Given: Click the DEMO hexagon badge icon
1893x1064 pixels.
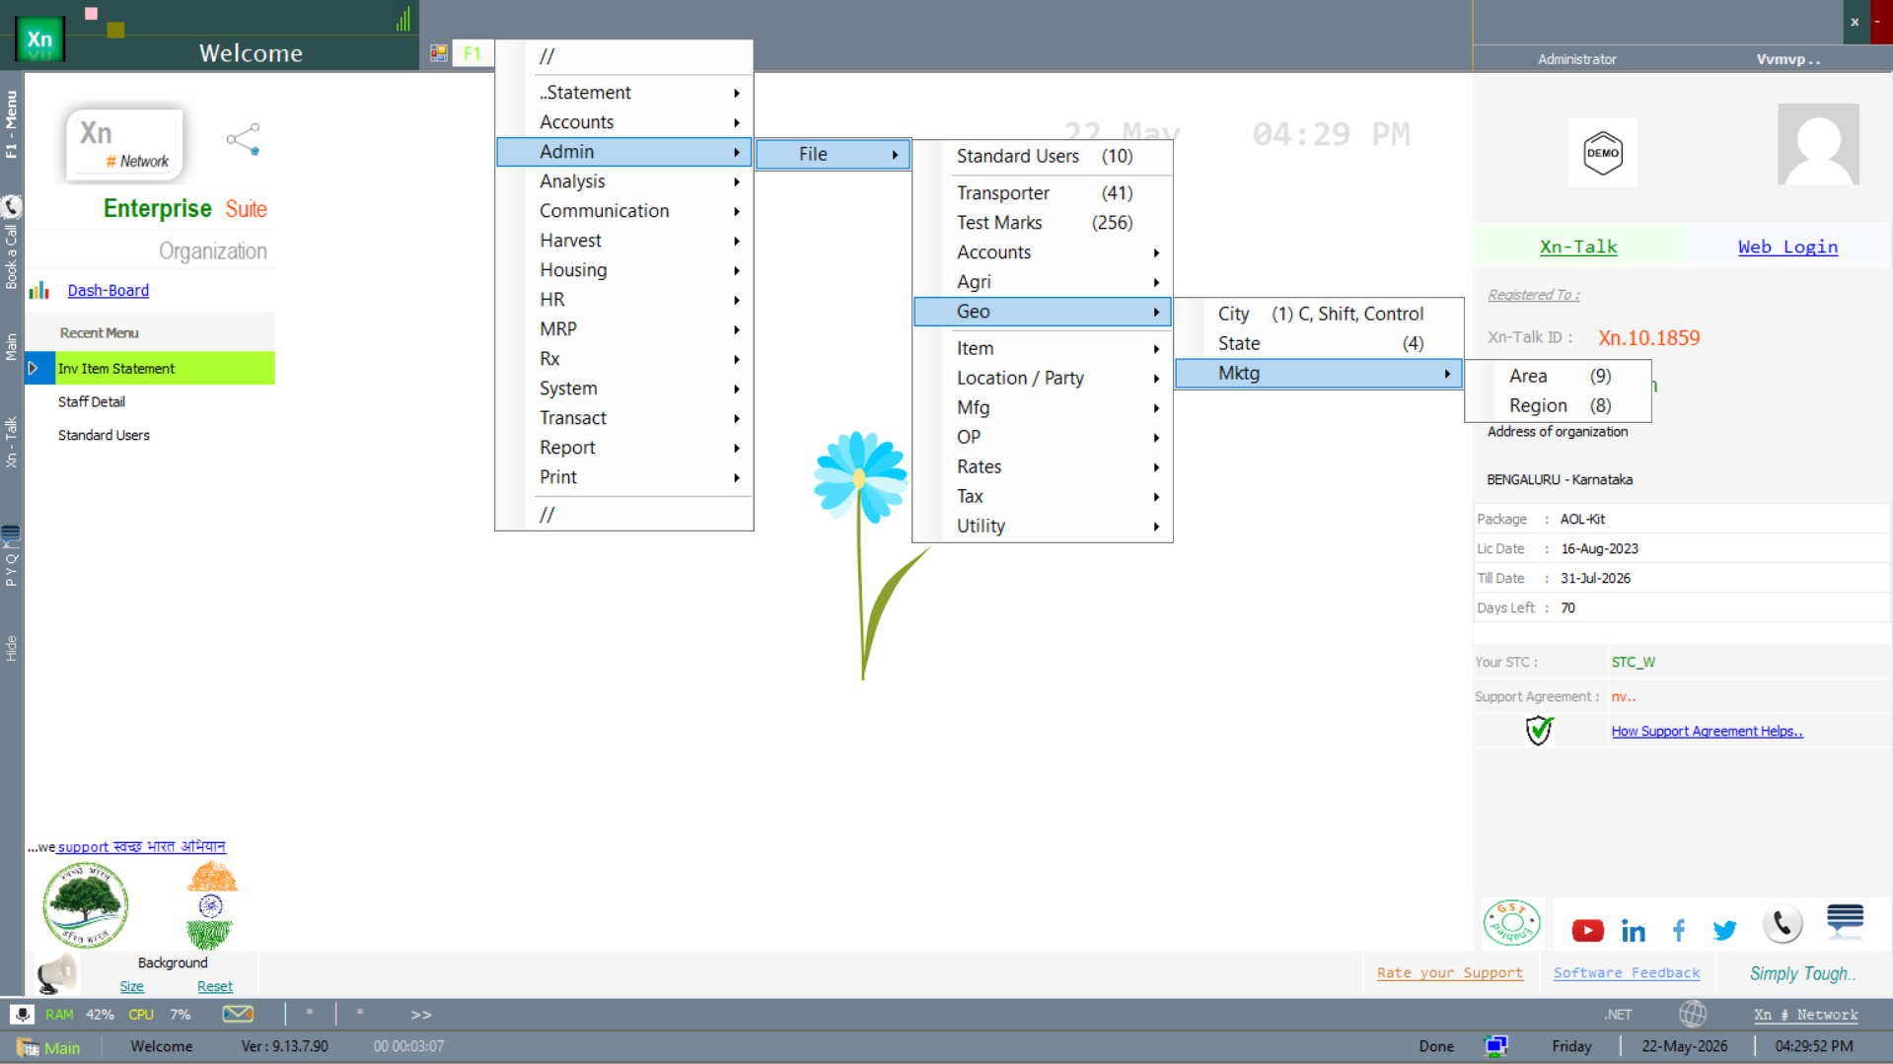Looking at the screenshot, I should pyautogui.click(x=1602, y=153).
